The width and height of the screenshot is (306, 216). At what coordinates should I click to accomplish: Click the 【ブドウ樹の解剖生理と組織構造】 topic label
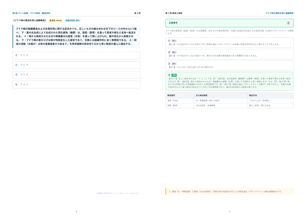tap(30, 21)
